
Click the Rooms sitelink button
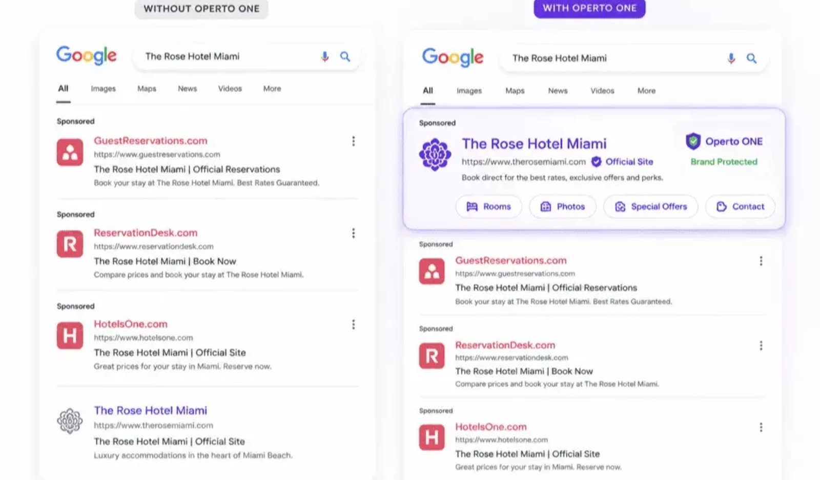pos(488,206)
